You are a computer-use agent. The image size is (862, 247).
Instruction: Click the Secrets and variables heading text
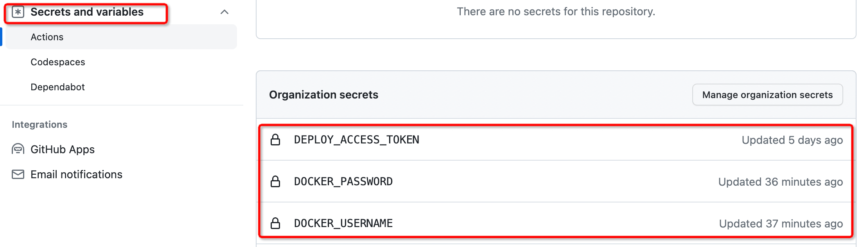pyautogui.click(x=87, y=12)
